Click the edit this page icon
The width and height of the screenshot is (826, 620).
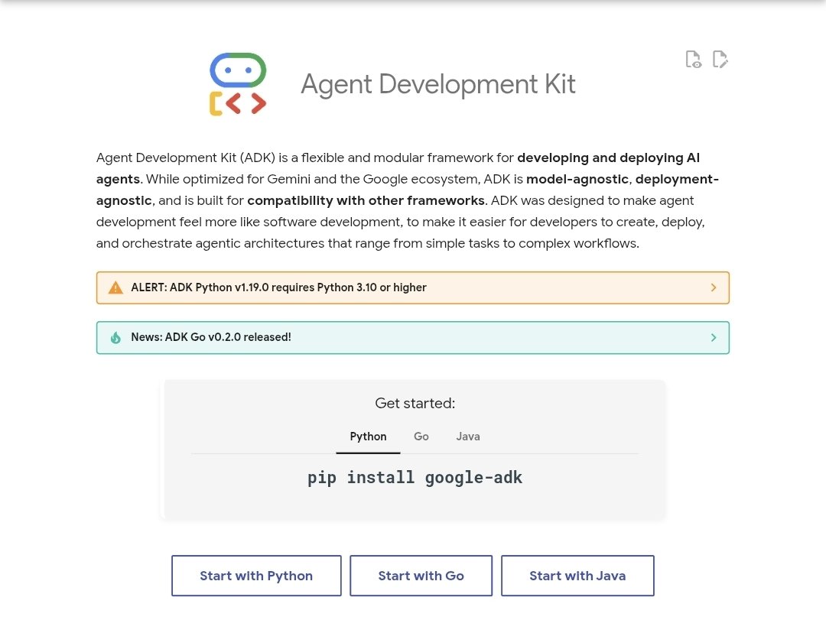click(x=720, y=59)
